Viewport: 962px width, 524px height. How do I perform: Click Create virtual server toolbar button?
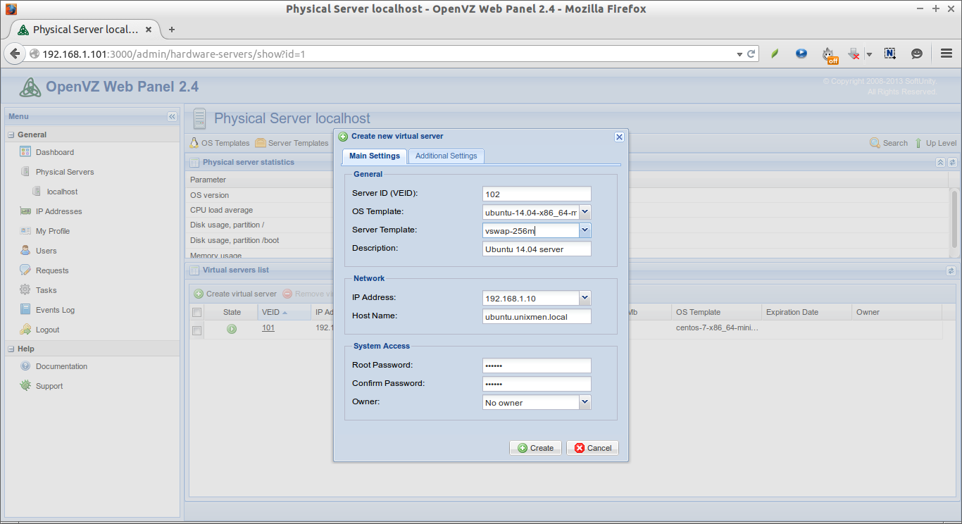coord(235,294)
